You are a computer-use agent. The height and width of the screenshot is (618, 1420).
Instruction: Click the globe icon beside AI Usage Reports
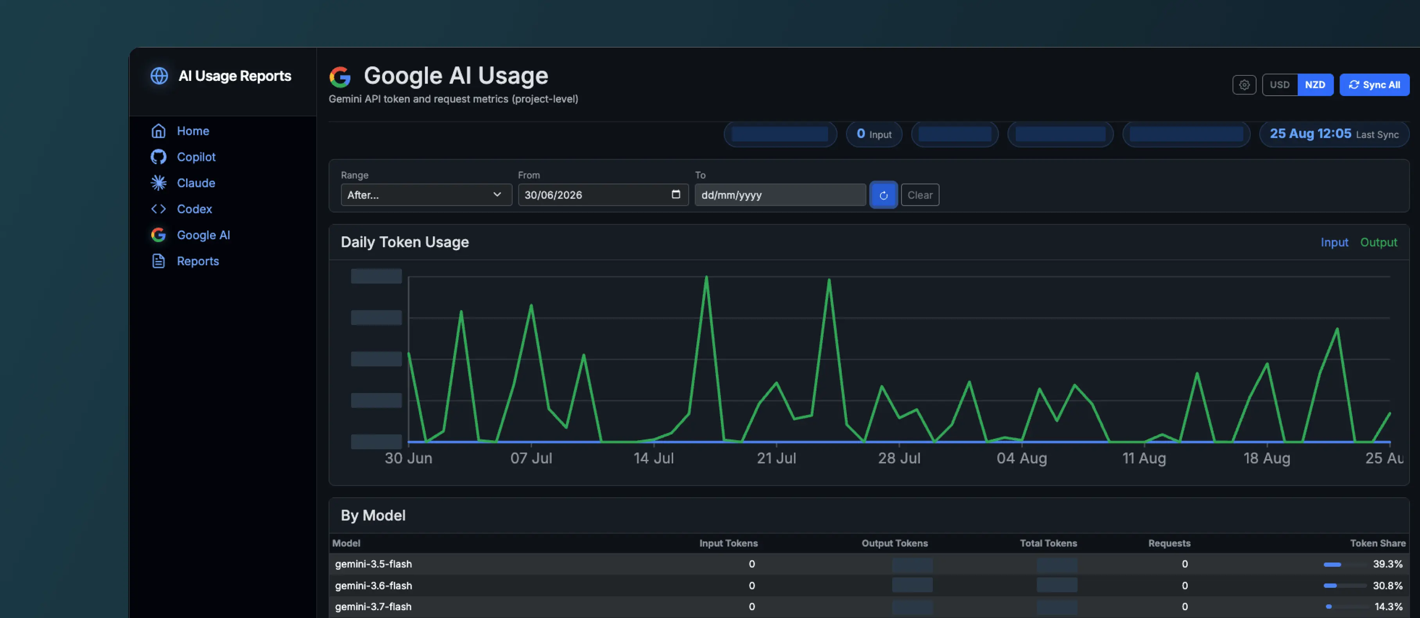pyautogui.click(x=159, y=75)
